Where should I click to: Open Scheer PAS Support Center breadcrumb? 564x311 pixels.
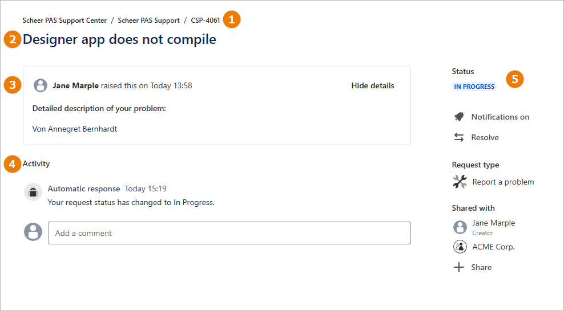65,21
